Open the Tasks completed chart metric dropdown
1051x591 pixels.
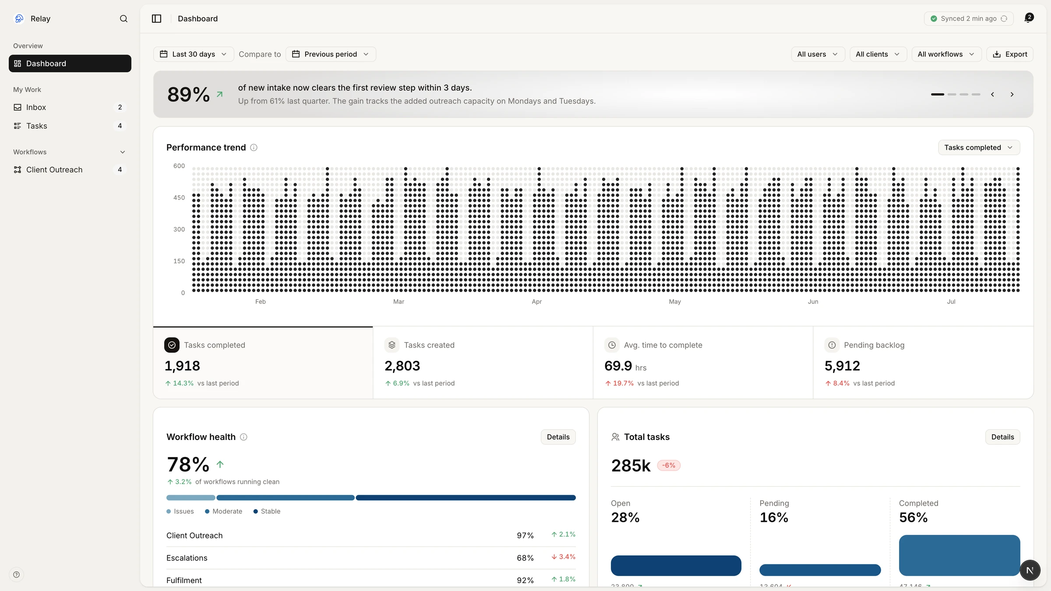(x=979, y=148)
